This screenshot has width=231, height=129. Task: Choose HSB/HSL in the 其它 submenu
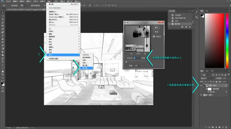click(86, 55)
